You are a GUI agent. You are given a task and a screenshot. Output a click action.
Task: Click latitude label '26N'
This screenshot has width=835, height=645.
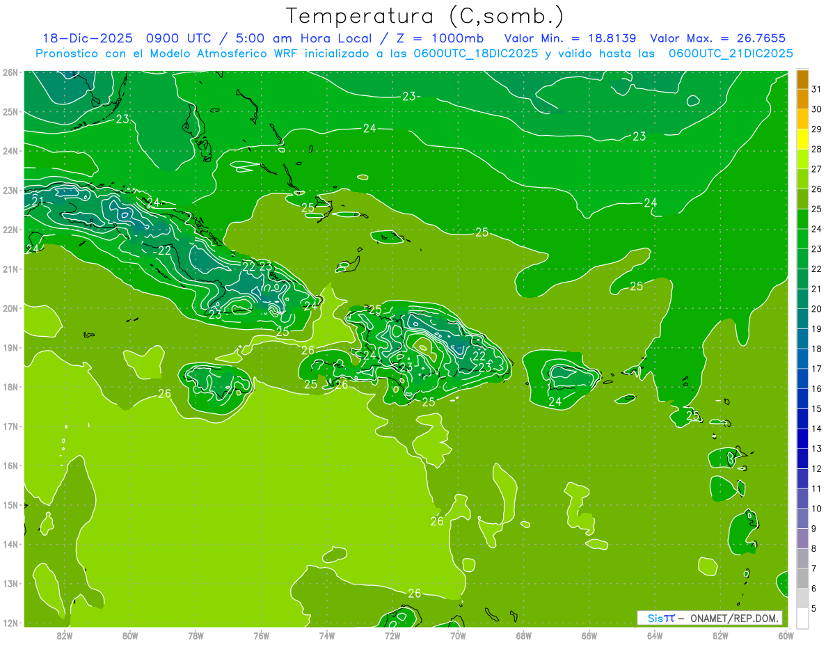(x=10, y=72)
